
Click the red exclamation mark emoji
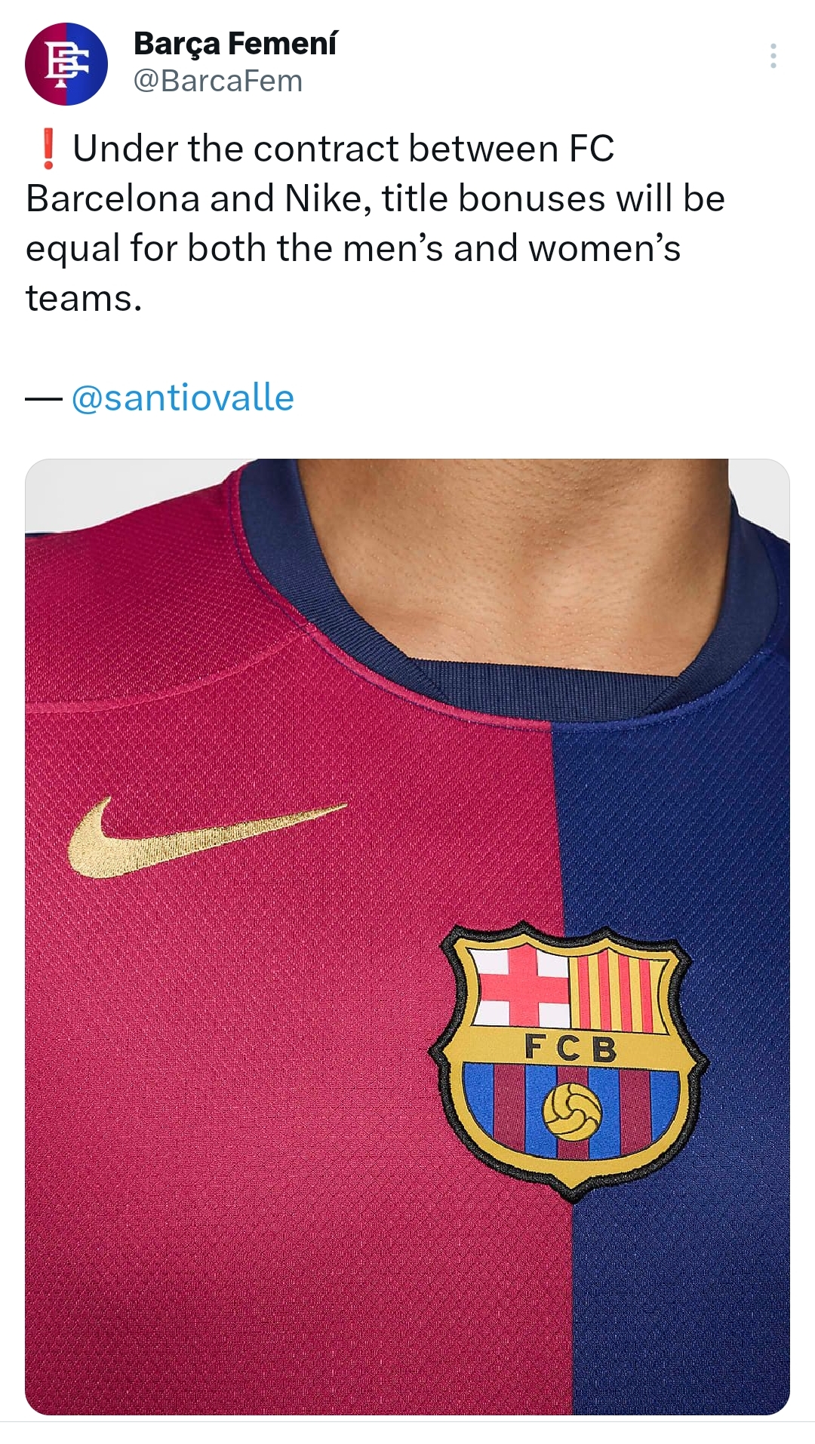pos(48,148)
